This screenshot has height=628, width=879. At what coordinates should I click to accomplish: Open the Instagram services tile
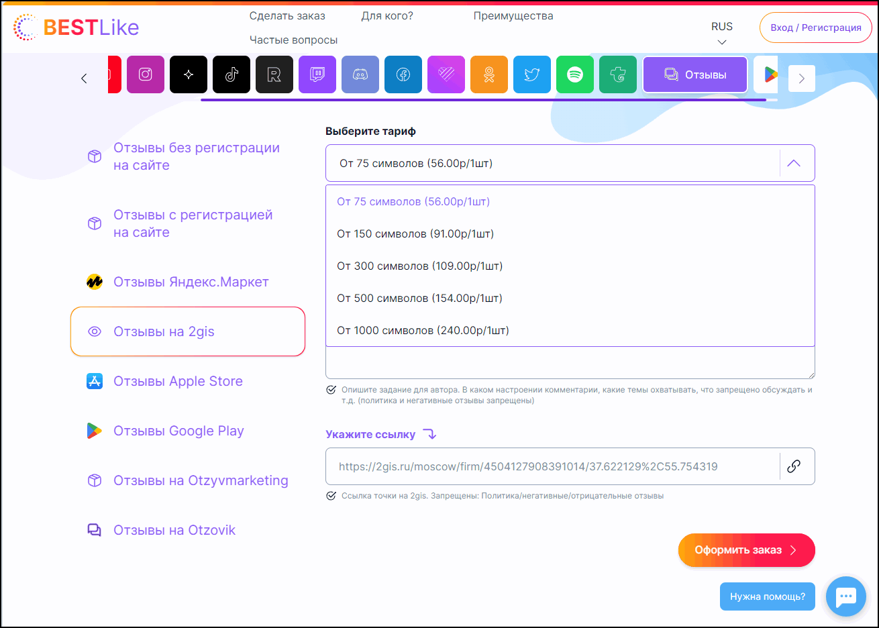[146, 74]
